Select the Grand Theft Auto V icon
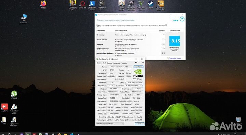The width and height of the screenshot is (246, 135). click(141, 5)
